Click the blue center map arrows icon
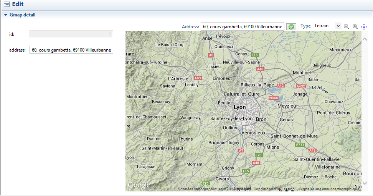Image resolution: width=373 pixels, height=196 pixels. point(364,26)
